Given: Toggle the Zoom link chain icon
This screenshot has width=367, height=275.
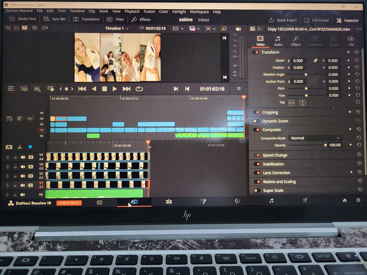Looking at the screenshot, I should tap(316, 61).
